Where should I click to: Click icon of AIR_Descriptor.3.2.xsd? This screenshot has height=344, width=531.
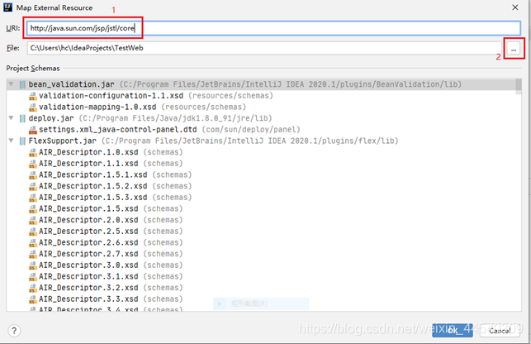[32, 288]
